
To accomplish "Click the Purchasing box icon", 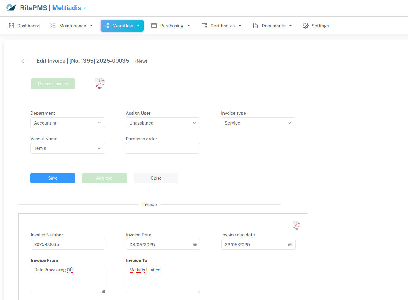I will (154, 26).
